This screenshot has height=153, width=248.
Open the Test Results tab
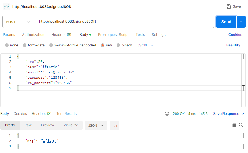click(66, 114)
